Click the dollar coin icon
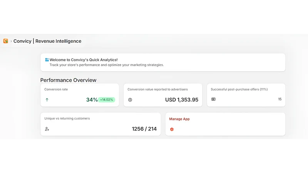This screenshot has height=173, width=308. (x=130, y=100)
